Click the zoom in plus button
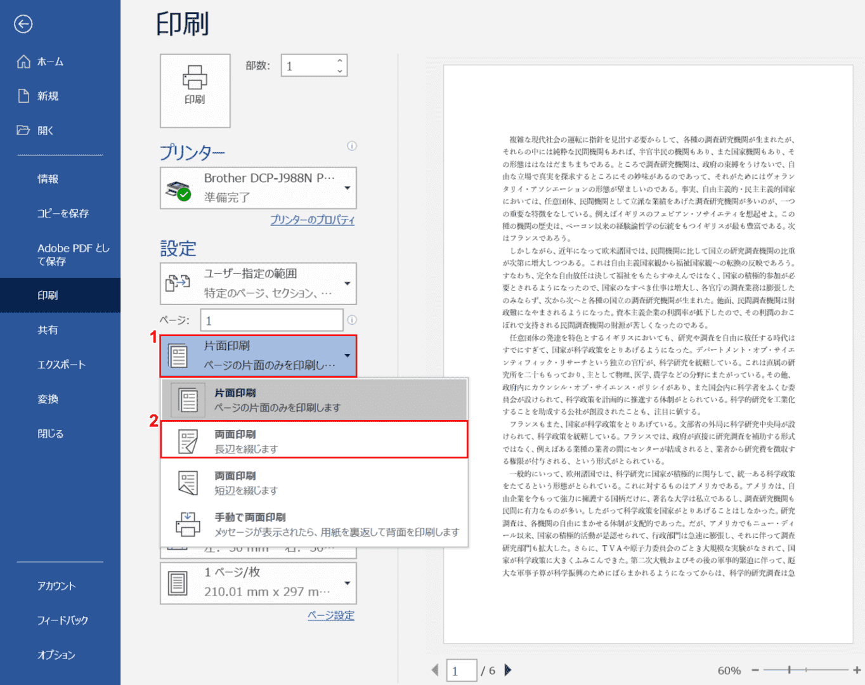 (857, 670)
